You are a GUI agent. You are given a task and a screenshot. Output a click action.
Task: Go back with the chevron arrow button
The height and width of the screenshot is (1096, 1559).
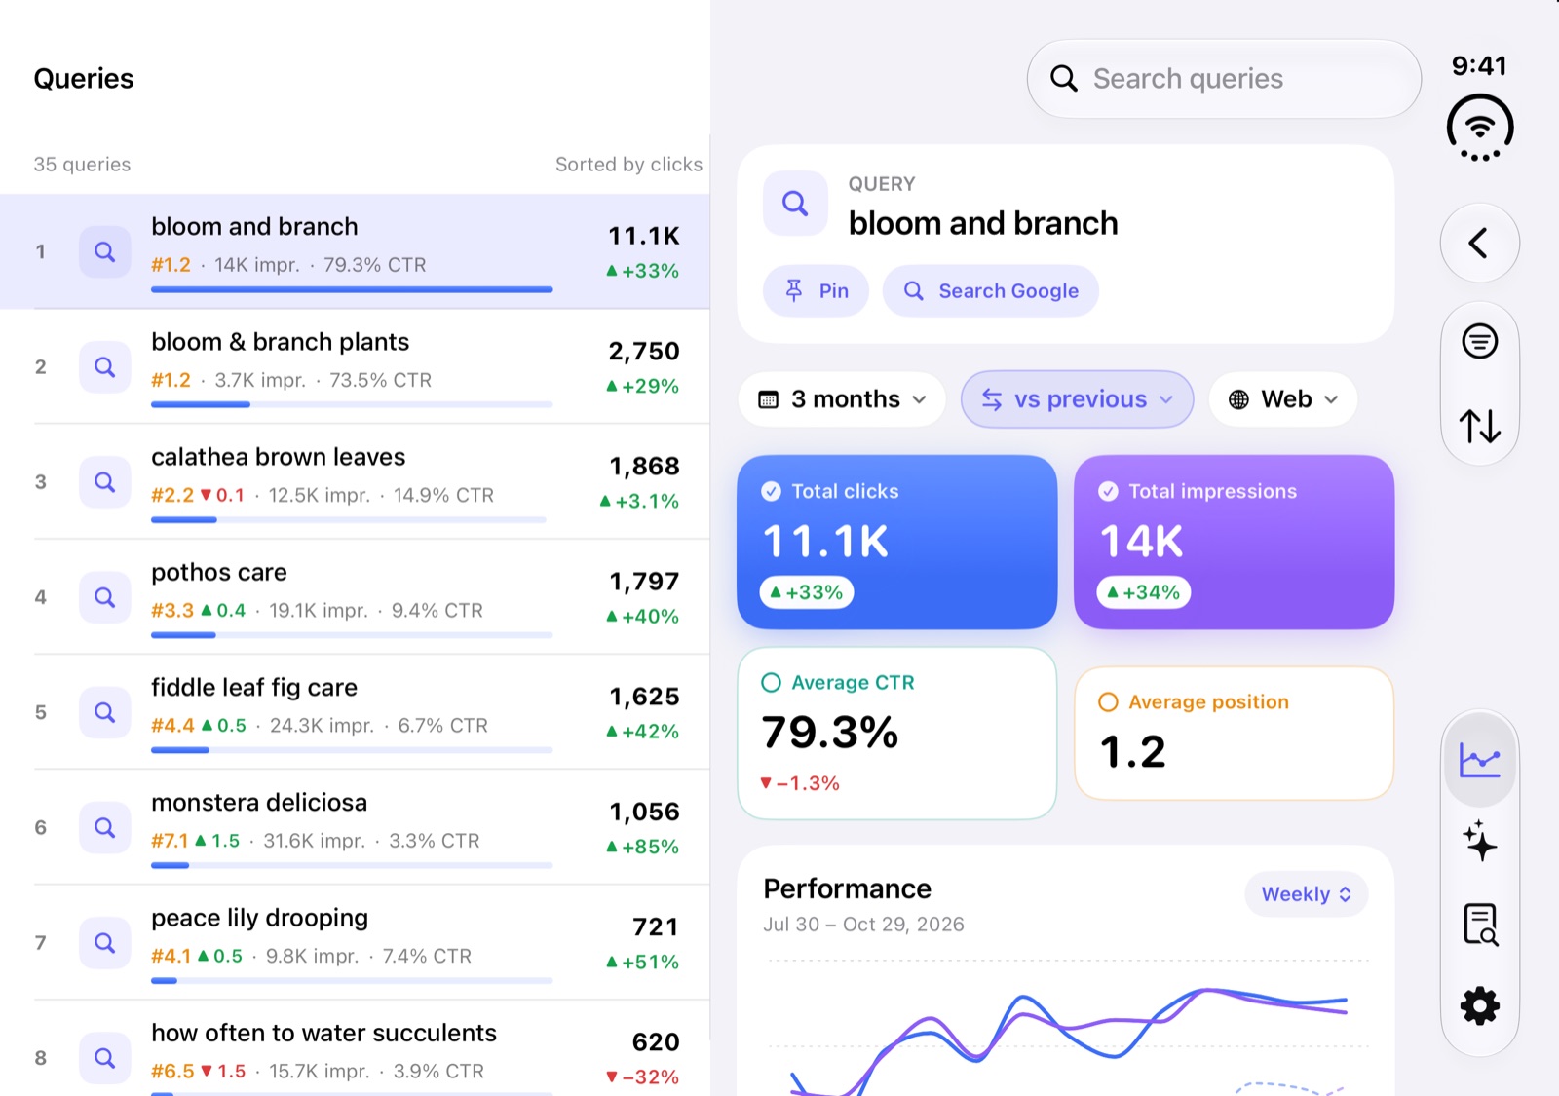[1479, 243]
